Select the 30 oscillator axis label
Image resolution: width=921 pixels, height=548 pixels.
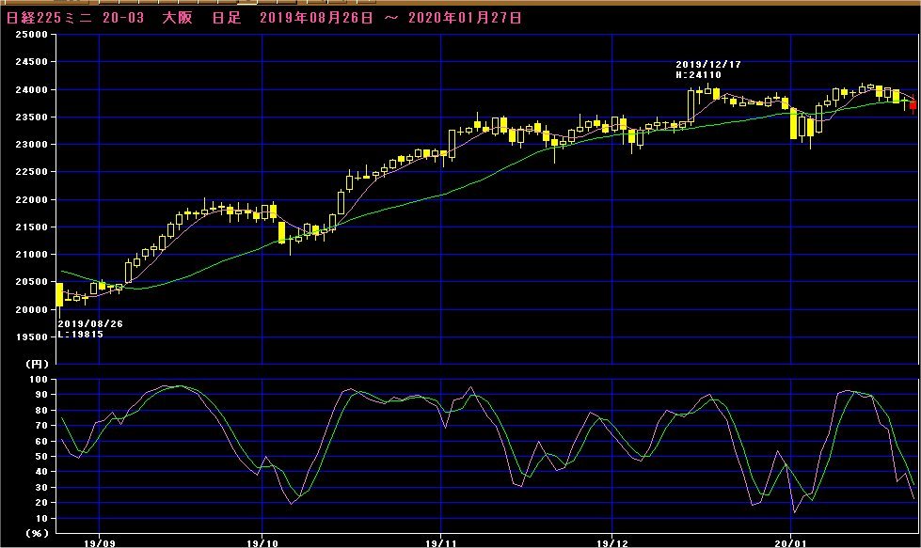(41, 488)
